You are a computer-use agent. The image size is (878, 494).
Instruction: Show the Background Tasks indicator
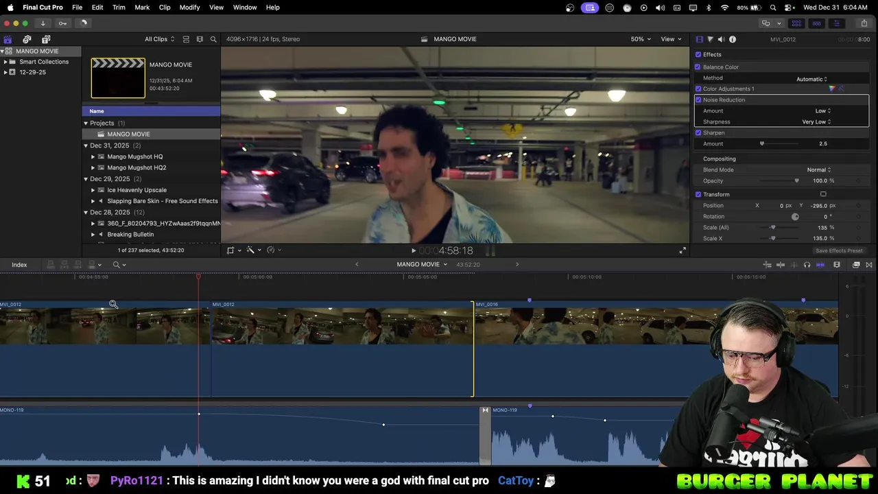84,23
